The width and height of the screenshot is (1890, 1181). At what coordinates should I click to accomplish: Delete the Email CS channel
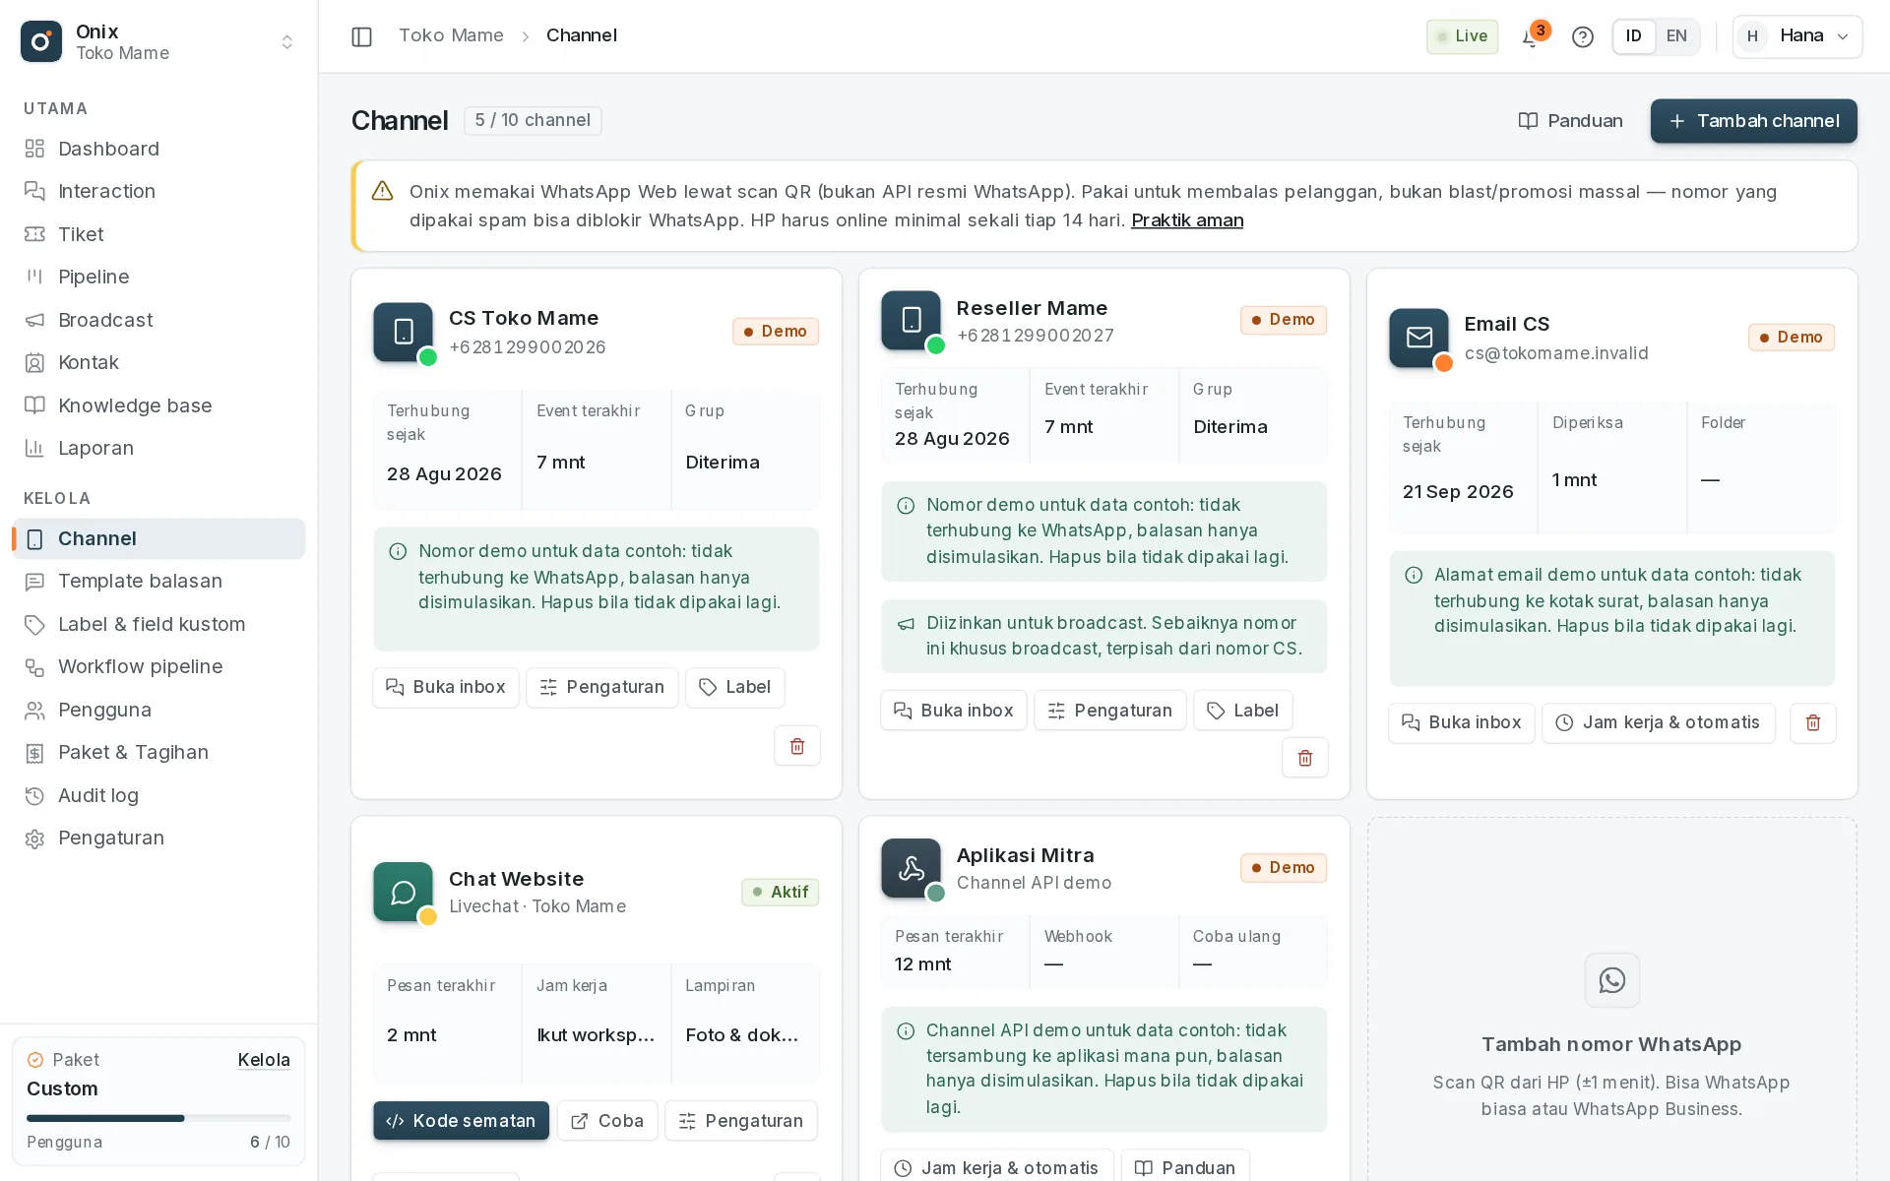point(1812,723)
